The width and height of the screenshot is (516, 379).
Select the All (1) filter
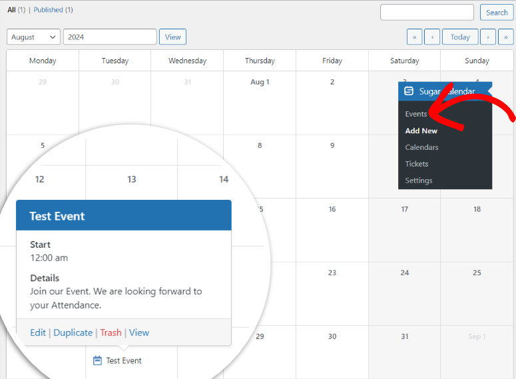tap(17, 10)
